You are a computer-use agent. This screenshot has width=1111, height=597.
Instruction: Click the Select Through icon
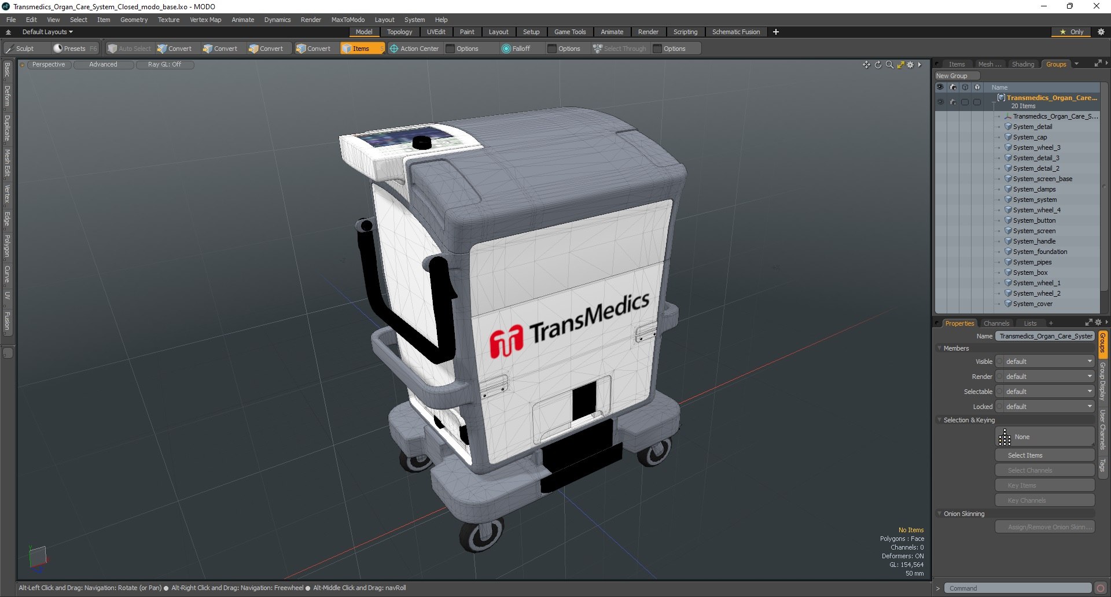coord(598,49)
